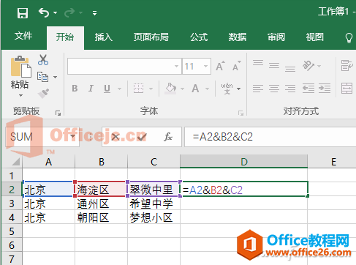Apply fill color with the paint bucket
The height and width of the screenshot is (265, 356).
(x=170, y=89)
